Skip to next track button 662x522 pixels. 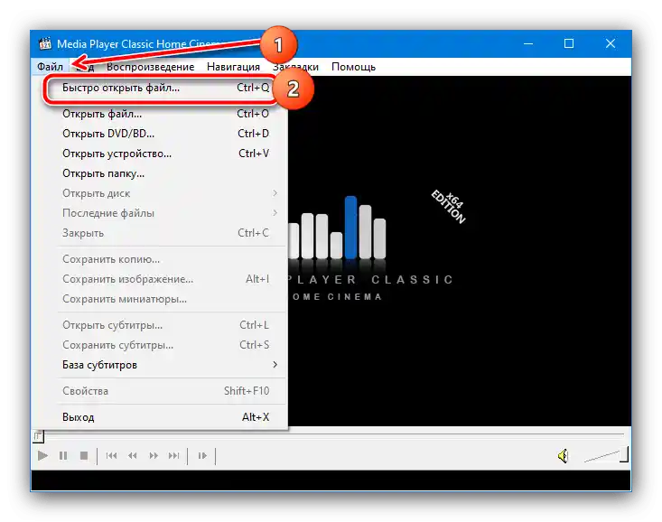click(x=174, y=456)
